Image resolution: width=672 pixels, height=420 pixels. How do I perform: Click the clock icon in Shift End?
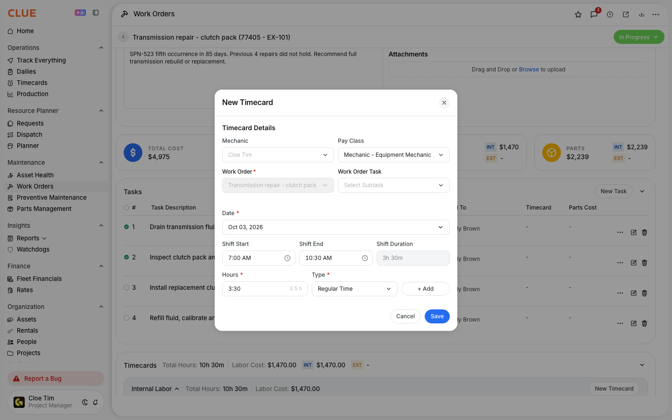(x=365, y=258)
